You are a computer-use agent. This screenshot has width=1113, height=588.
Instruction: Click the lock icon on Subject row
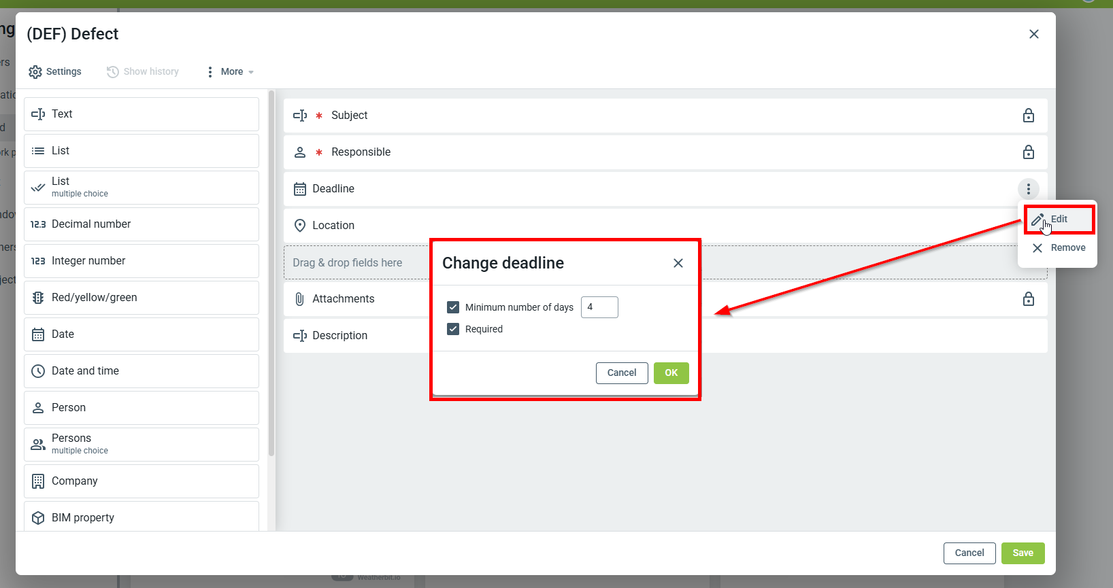click(1028, 116)
